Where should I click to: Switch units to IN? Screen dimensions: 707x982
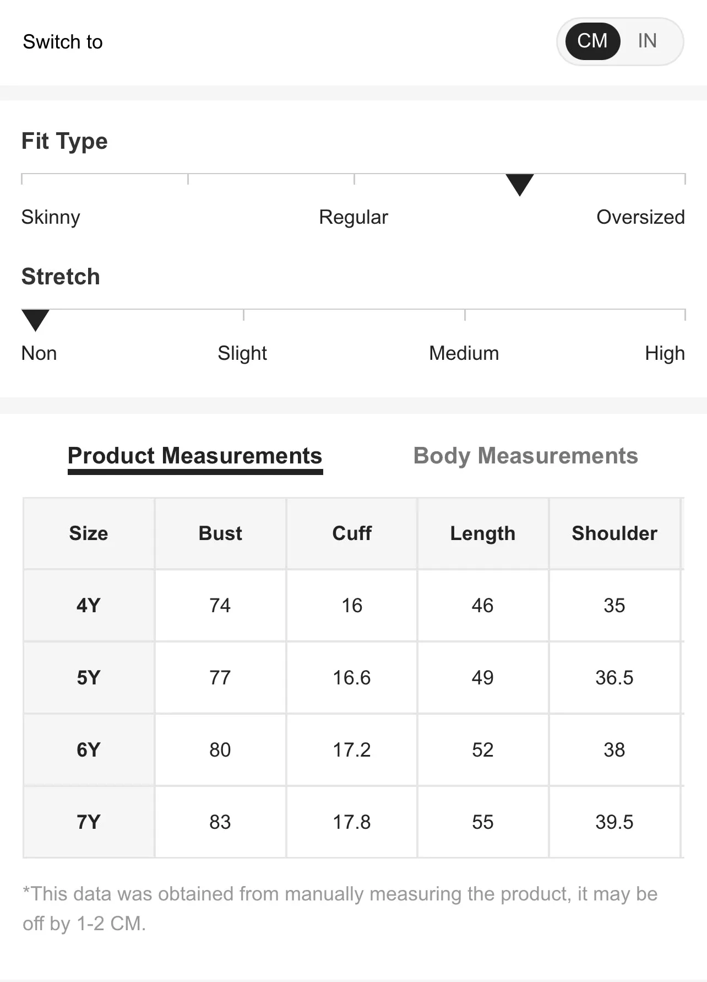[647, 41]
